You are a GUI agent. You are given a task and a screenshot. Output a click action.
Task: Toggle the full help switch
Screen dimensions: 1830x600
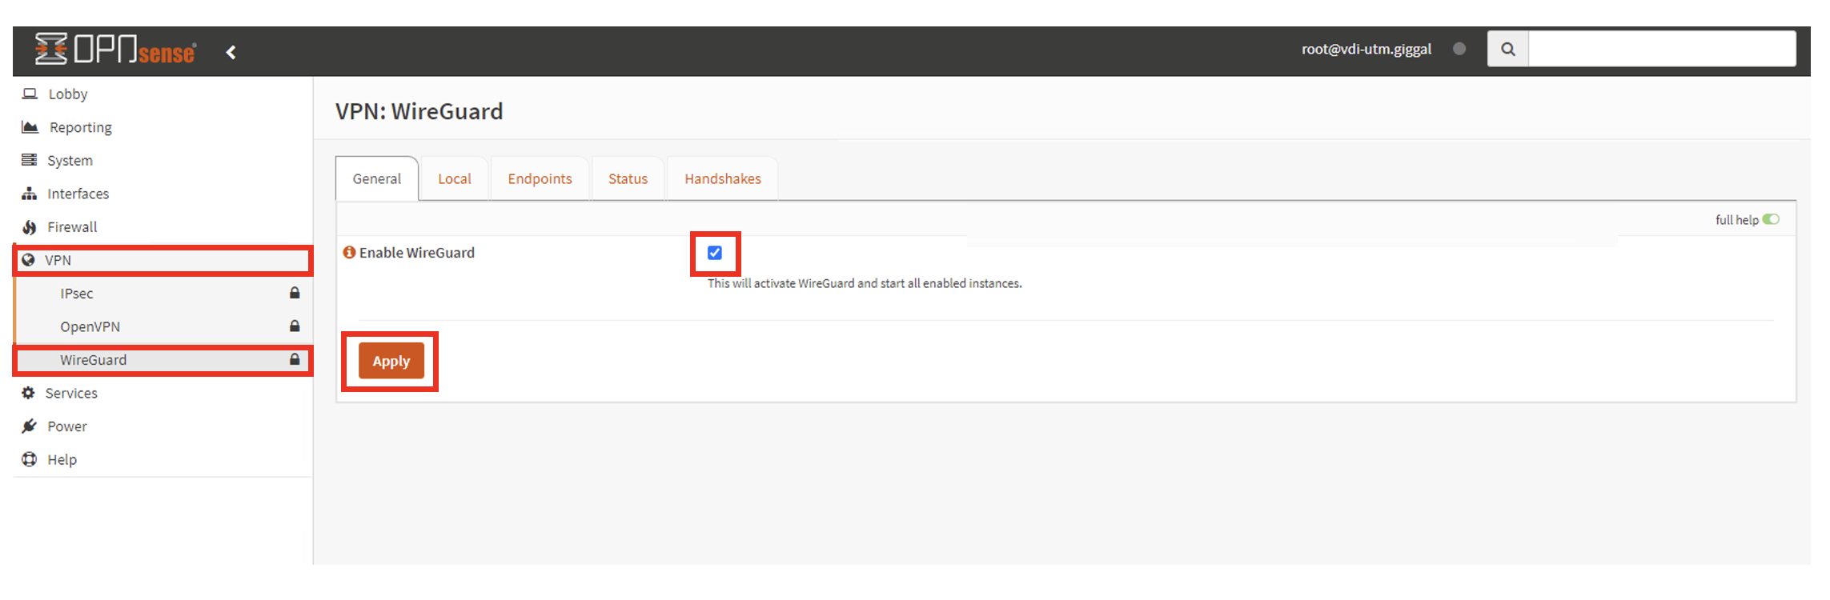pyautogui.click(x=1771, y=219)
